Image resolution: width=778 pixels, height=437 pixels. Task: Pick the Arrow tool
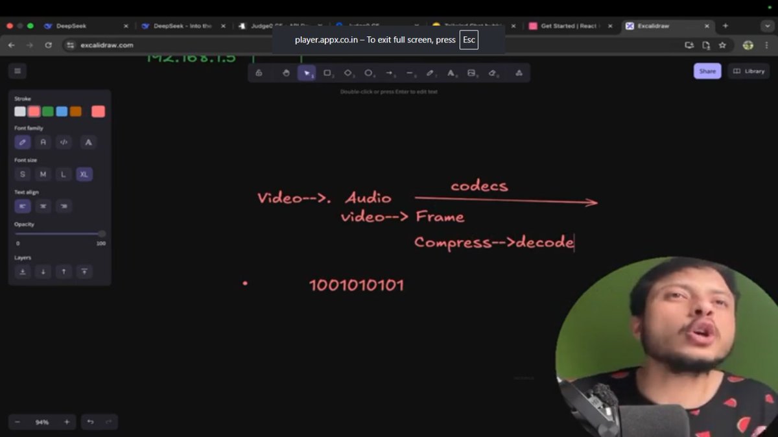pos(389,73)
